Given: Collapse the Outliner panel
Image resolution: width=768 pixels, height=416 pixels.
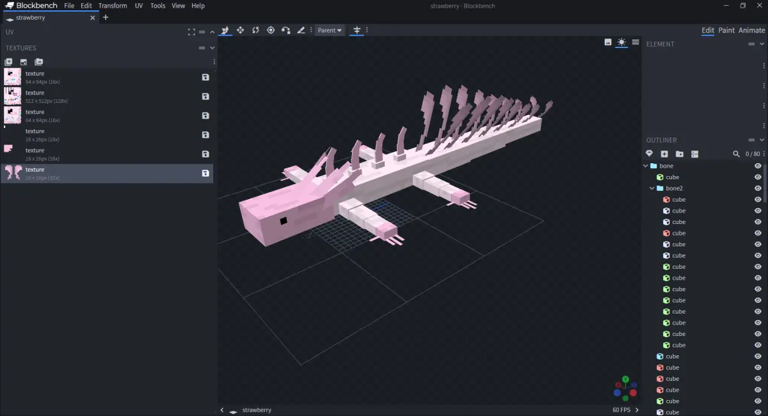Looking at the screenshot, I should tap(762, 140).
